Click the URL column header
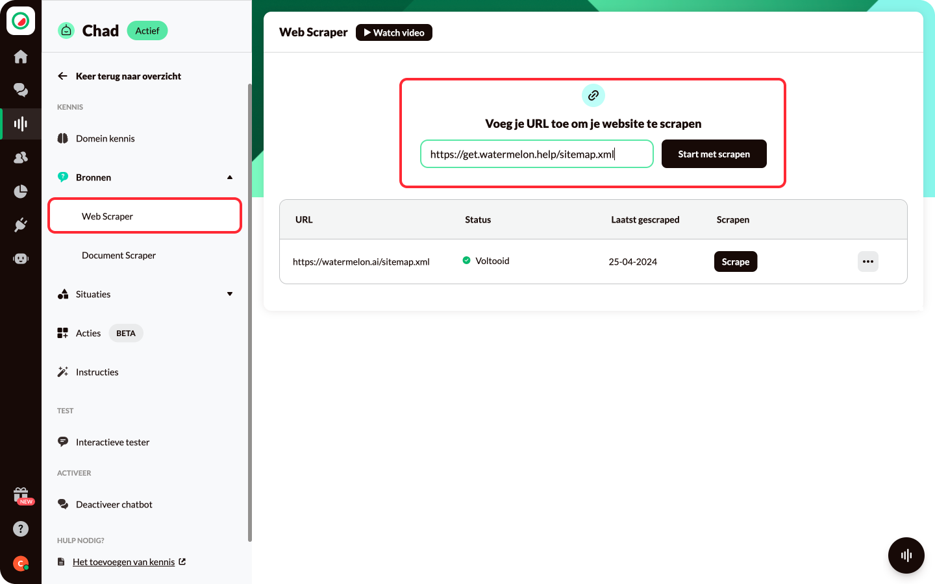The image size is (935, 584). pos(304,219)
